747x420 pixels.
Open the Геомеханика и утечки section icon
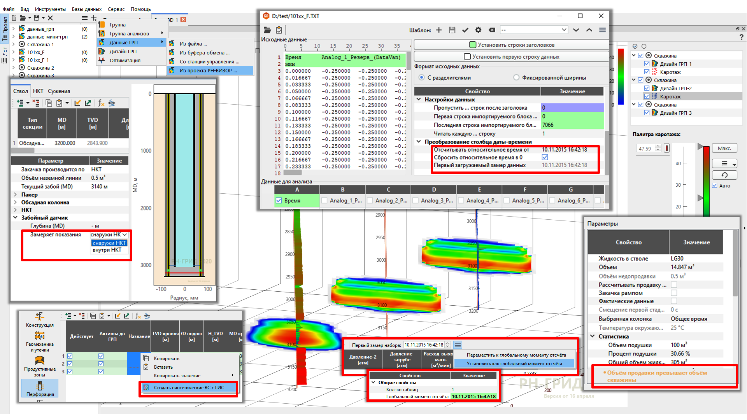click(40, 336)
